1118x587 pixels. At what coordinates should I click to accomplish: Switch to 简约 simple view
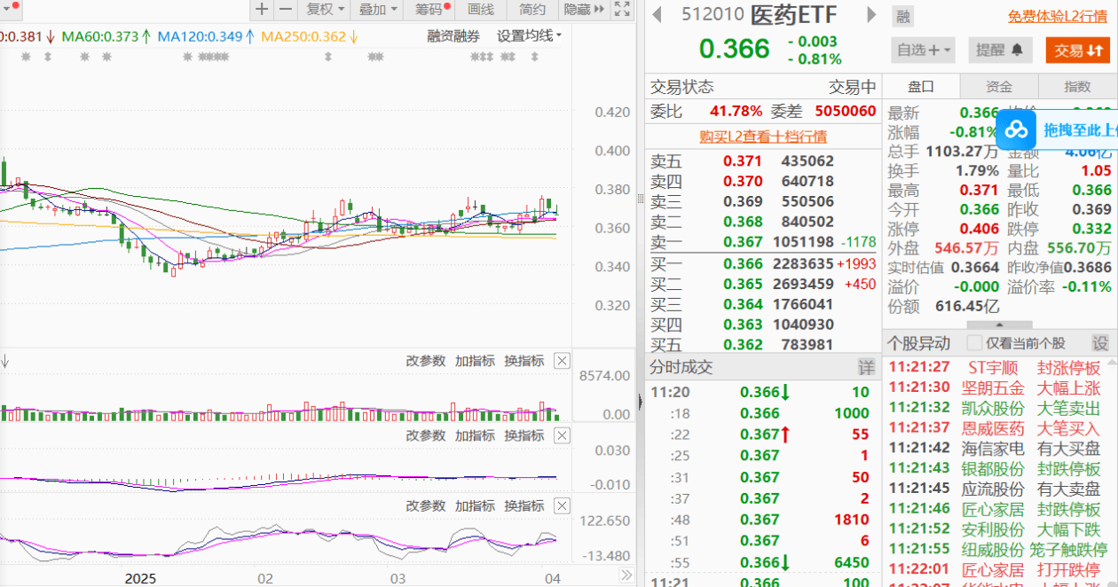click(x=532, y=10)
